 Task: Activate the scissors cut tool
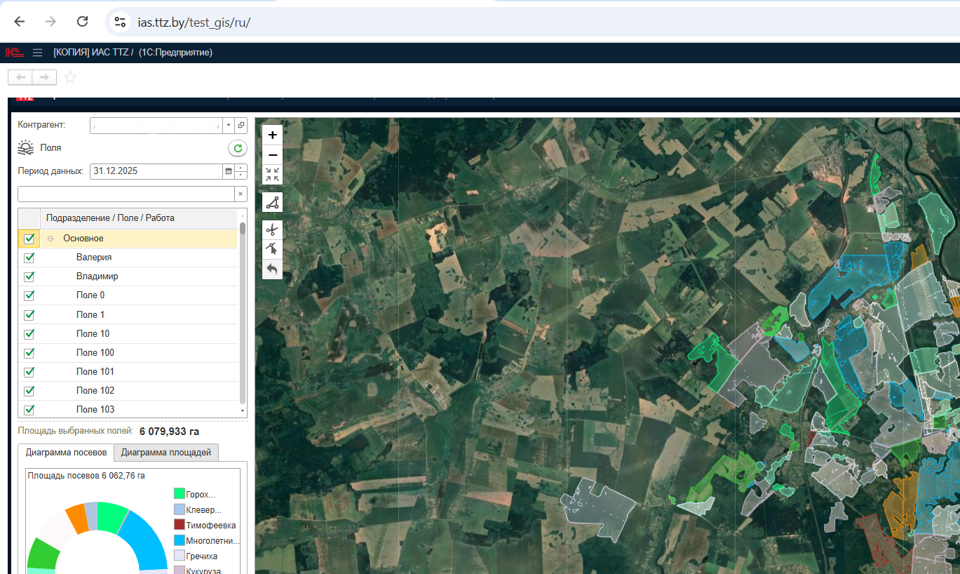[x=272, y=229]
